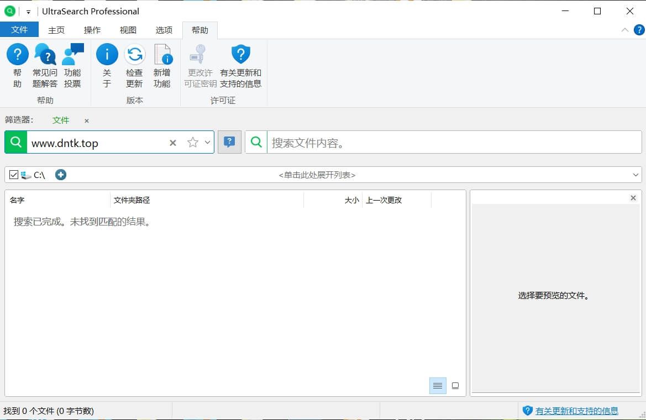Image resolution: width=646 pixels, height=420 pixels.
Task: Switch to the 选项 tab
Action: pos(164,30)
